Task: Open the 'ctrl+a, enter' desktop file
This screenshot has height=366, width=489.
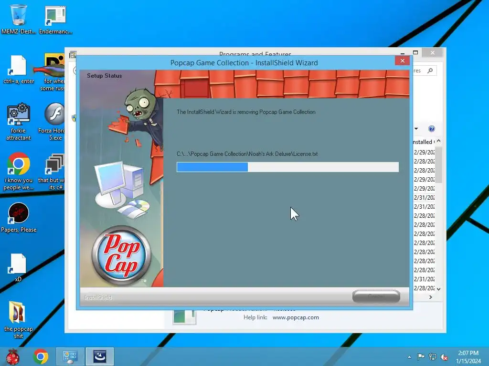Action: pos(19,69)
